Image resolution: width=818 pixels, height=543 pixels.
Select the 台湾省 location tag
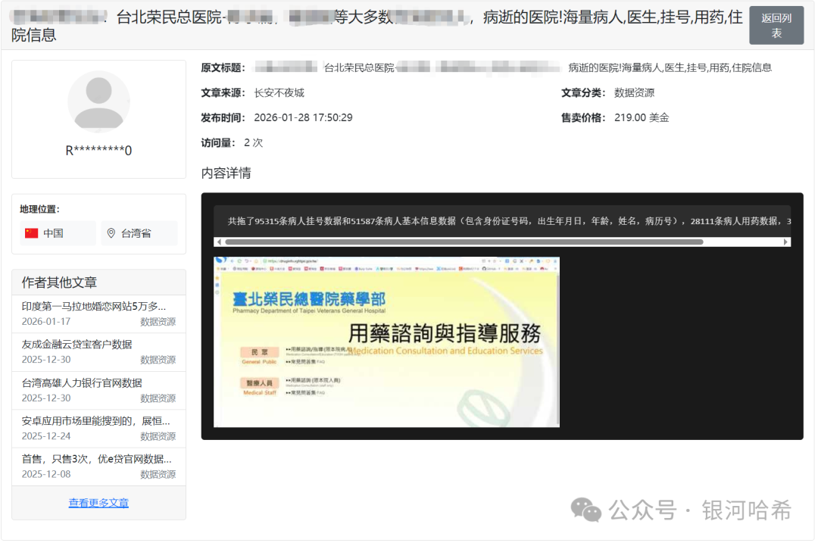coord(139,233)
